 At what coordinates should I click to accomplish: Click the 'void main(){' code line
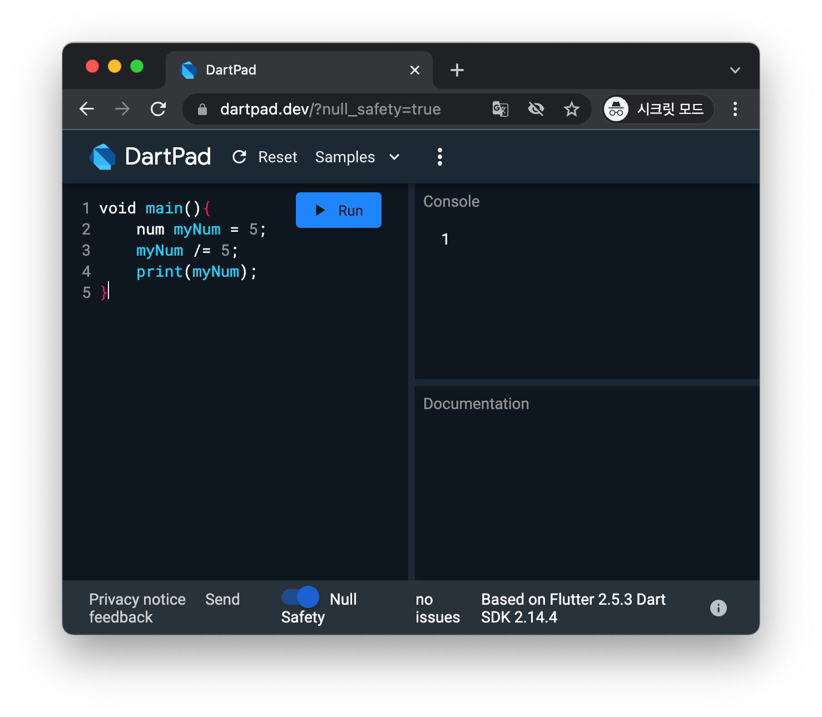tap(155, 208)
